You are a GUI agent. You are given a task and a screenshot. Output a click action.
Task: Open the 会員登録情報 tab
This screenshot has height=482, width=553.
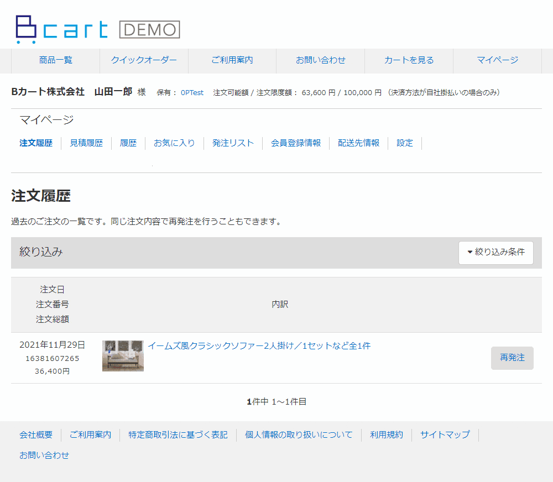295,143
